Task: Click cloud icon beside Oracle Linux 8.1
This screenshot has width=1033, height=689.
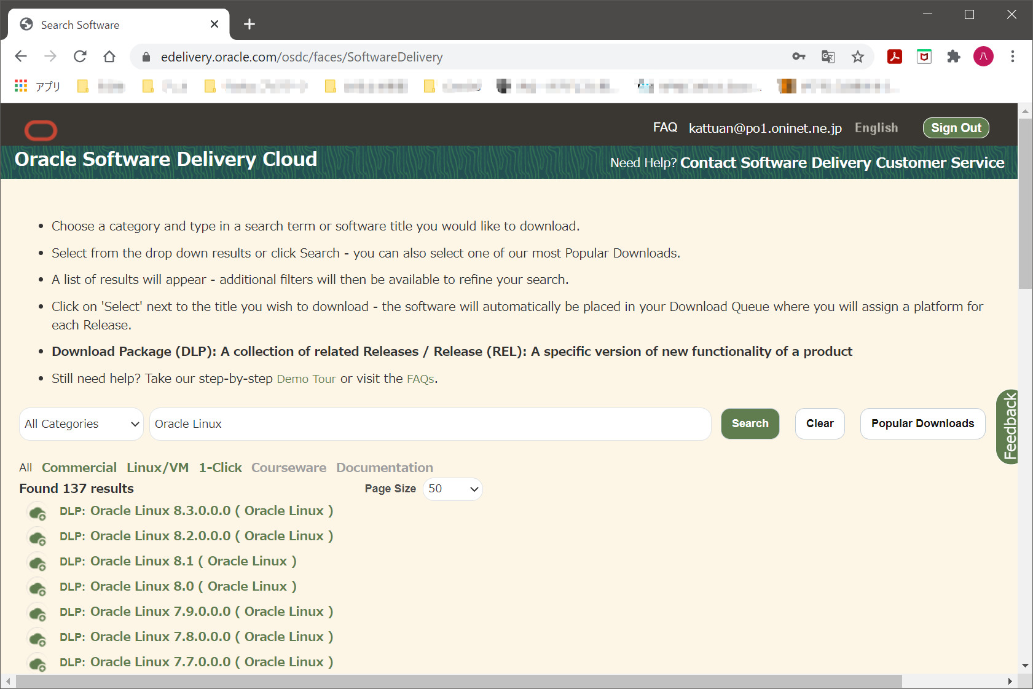Action: click(x=38, y=563)
